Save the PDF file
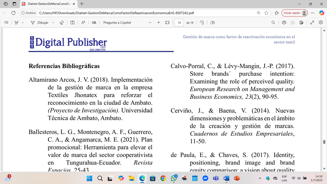The width and height of the screenshot is (327, 184). [x=293, y=23]
